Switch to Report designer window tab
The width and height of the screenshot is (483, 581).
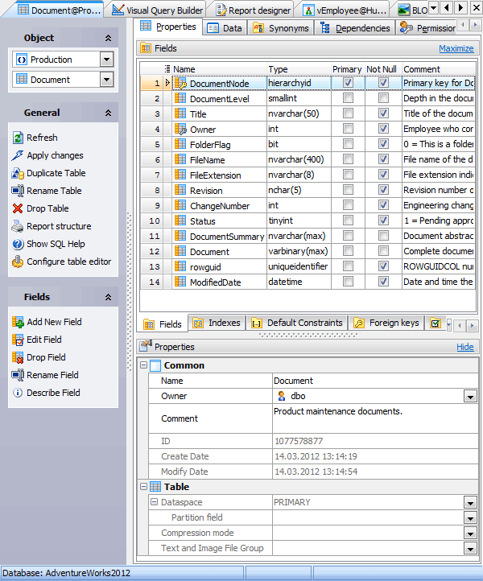(254, 10)
